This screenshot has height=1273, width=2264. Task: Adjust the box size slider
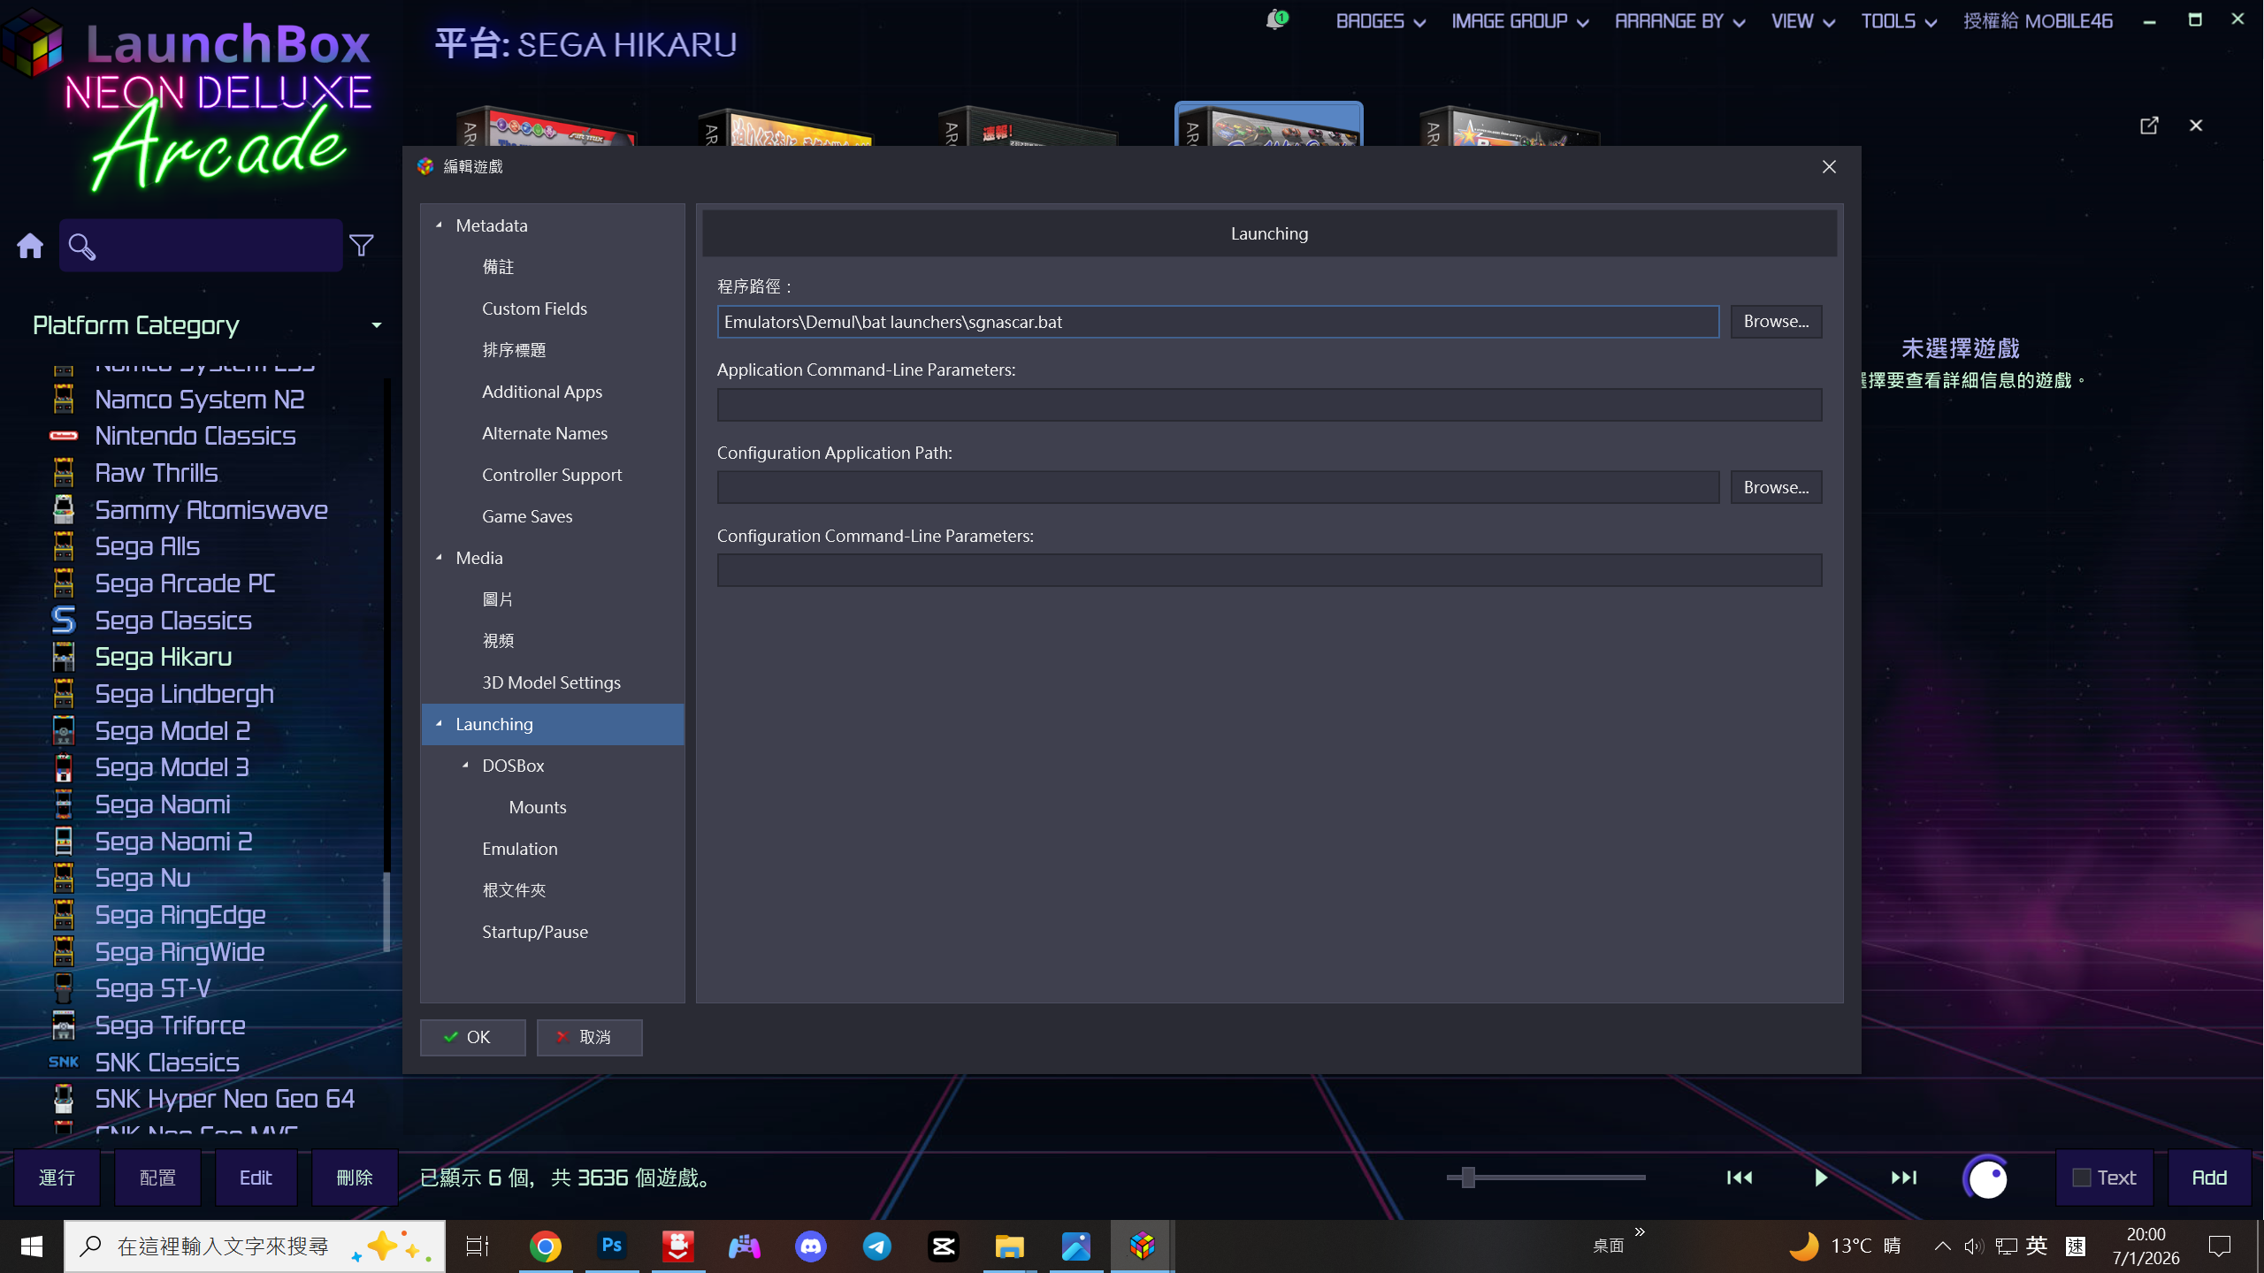tap(1468, 1178)
